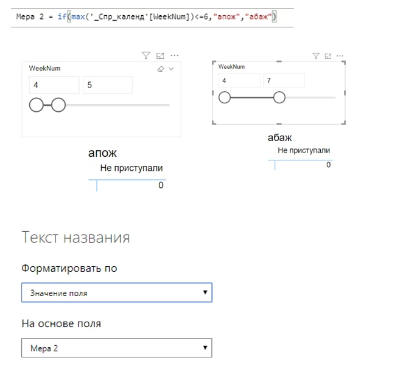Screen dimensions: 420x386
Task: Click the value 0 under апож
Action: tap(161, 185)
